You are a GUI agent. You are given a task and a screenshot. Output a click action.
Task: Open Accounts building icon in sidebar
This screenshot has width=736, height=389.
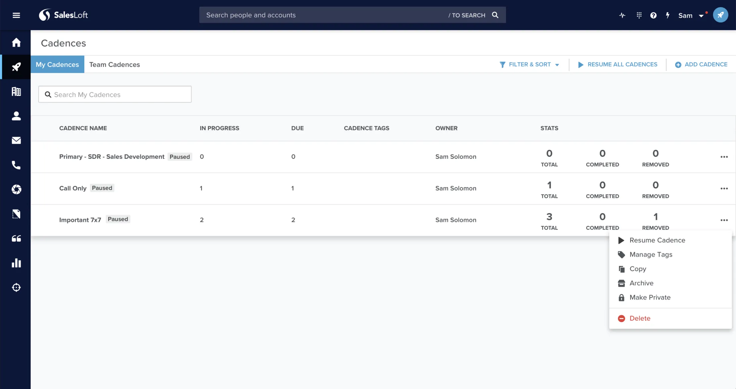(16, 91)
